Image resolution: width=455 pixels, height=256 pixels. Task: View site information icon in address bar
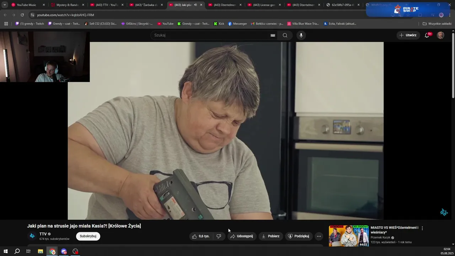(32, 15)
